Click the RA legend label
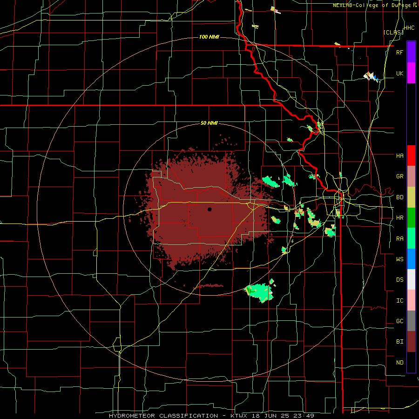419x419 pixels. 399,239
